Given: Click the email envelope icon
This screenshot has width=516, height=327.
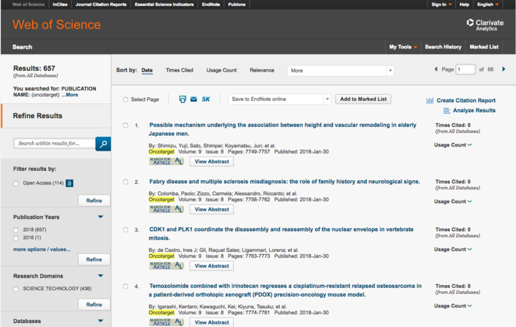Looking at the screenshot, I should click(194, 99).
